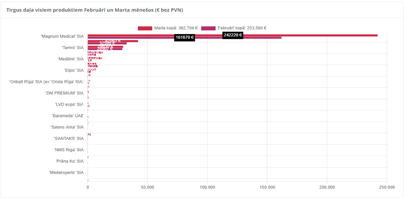
Task: Click the 'NMS Riga' SIA axis label
Action: 69,150
